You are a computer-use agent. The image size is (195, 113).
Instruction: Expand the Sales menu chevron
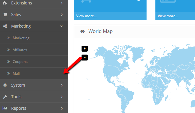(x=62, y=15)
